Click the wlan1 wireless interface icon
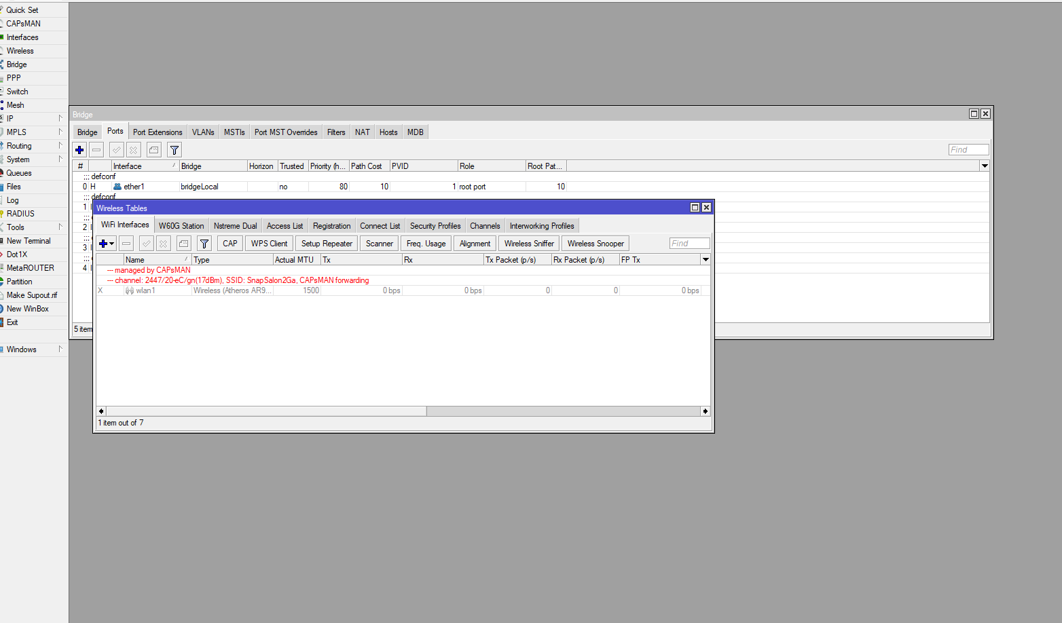1062x623 pixels. pyautogui.click(x=129, y=290)
